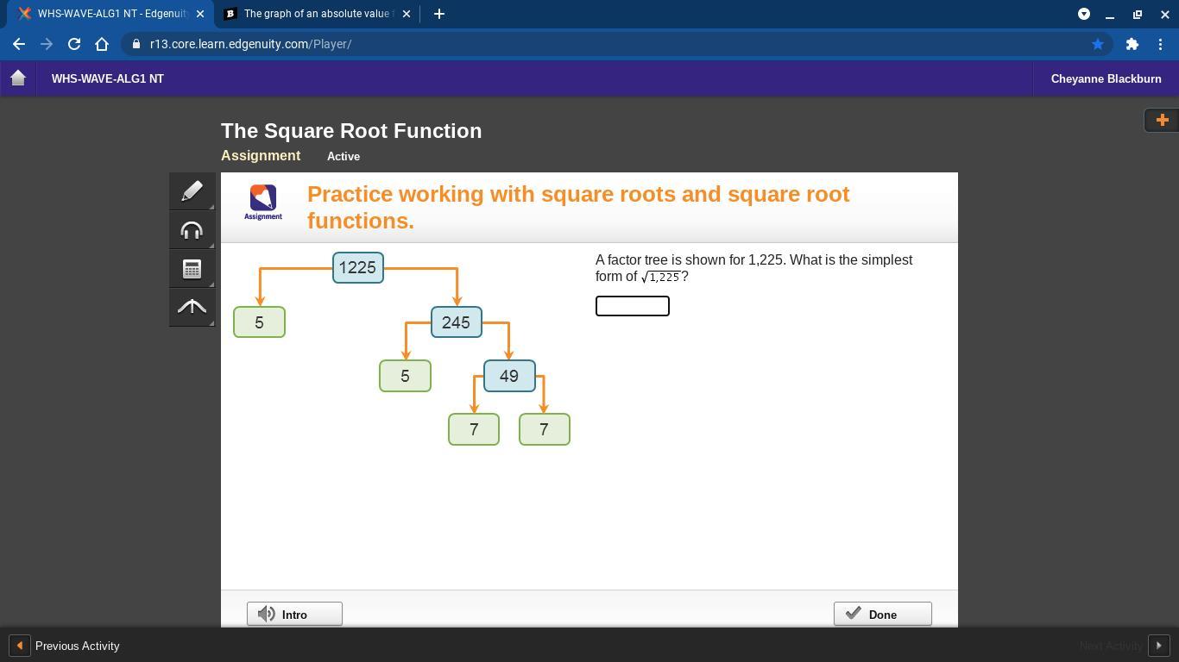This screenshot has width=1179, height=662.
Task: Click the Next Activity arrow
Action: click(x=1158, y=646)
